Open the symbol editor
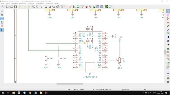Screen dimensions: 170x95 [x=70, y=7]
